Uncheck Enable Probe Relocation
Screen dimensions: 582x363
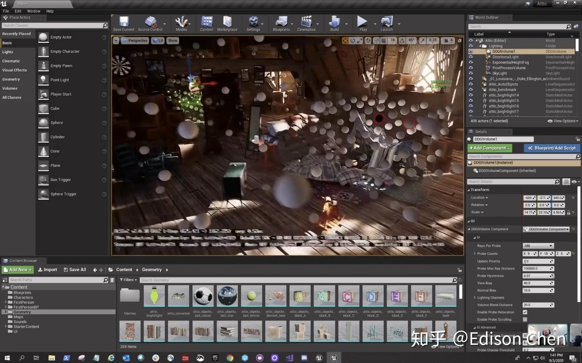525,312
